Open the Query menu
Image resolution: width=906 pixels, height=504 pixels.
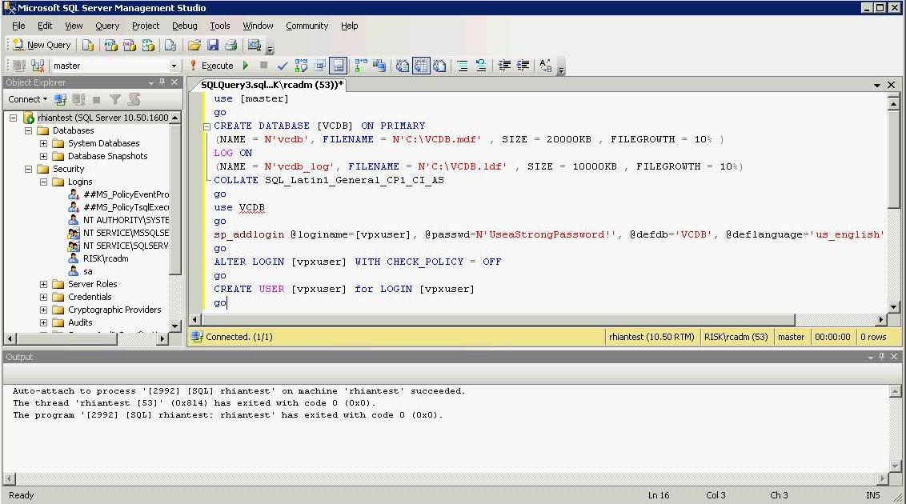(x=107, y=26)
